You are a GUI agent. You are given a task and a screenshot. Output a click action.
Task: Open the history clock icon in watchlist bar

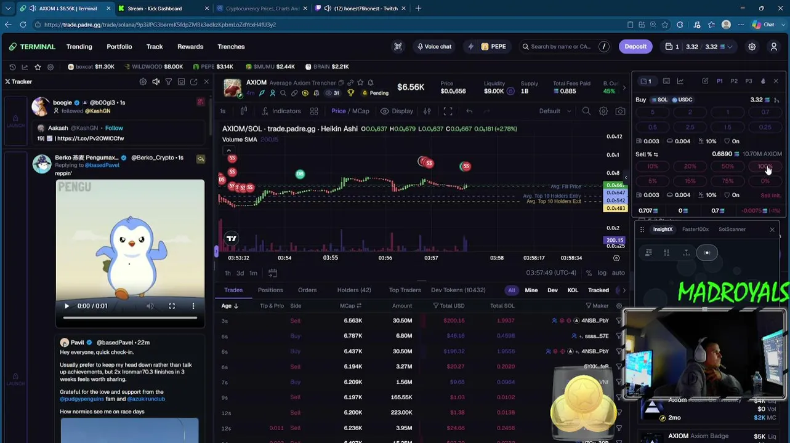click(x=12, y=66)
